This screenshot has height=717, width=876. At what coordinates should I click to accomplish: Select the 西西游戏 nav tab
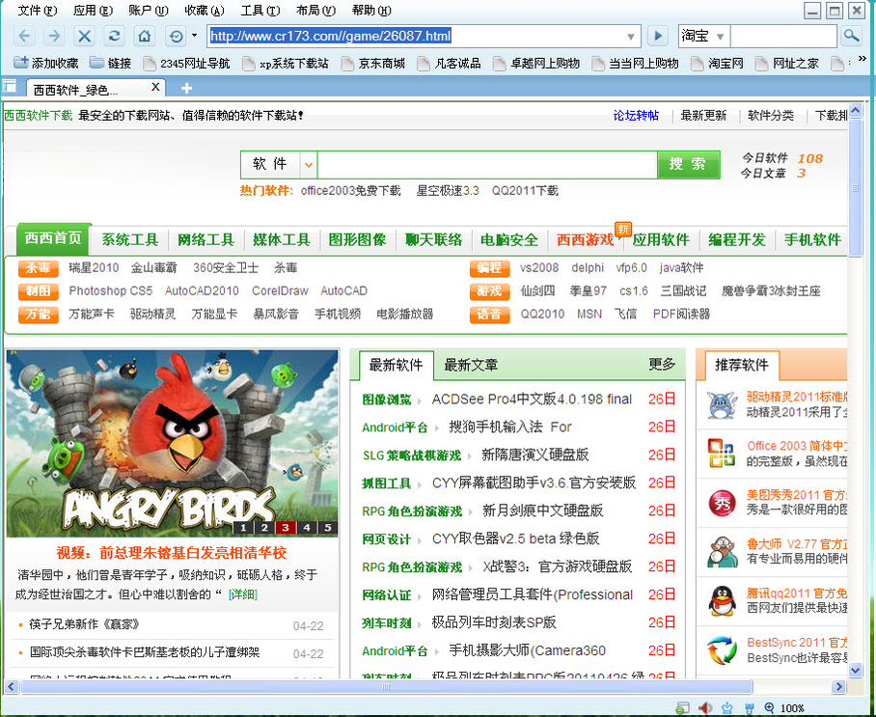pos(585,239)
